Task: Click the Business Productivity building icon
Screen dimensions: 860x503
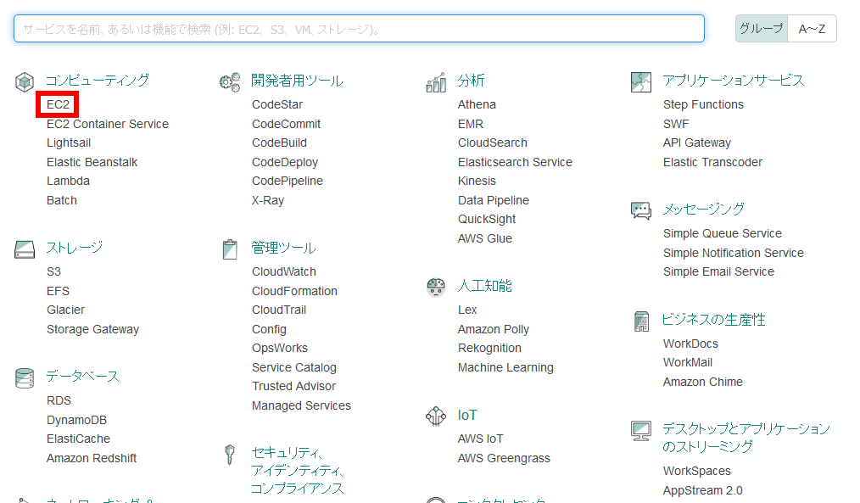Action: (641, 321)
